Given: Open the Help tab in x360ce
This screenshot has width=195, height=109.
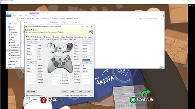Looking at the screenshot, I should pos(85,37).
